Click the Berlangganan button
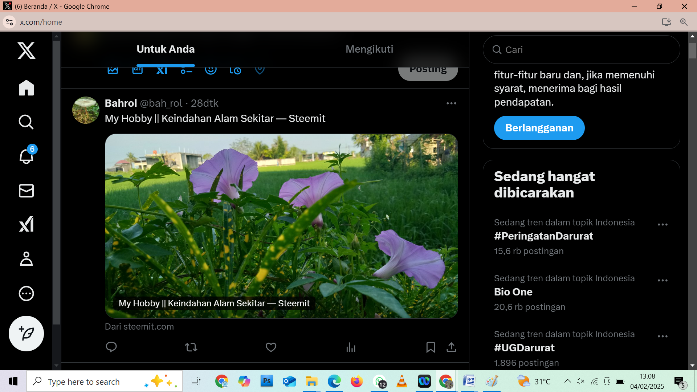Image resolution: width=697 pixels, height=392 pixels. [539, 128]
